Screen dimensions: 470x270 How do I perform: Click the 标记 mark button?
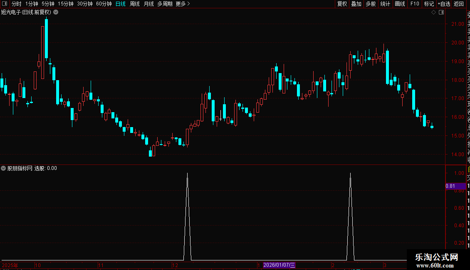click(x=429, y=4)
